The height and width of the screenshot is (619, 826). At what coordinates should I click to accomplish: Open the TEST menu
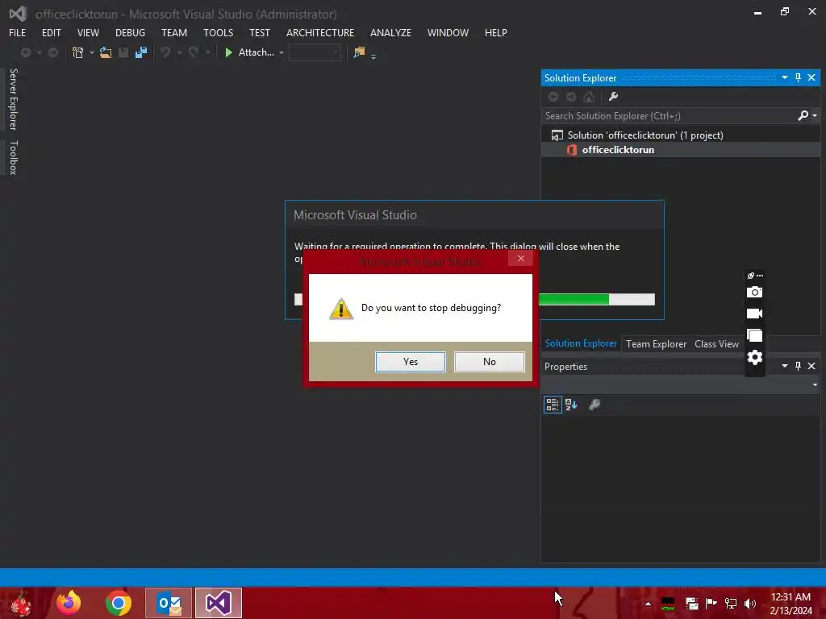click(260, 32)
